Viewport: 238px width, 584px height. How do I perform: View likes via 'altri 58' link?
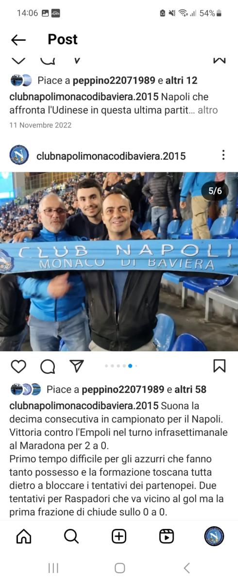[190, 389]
